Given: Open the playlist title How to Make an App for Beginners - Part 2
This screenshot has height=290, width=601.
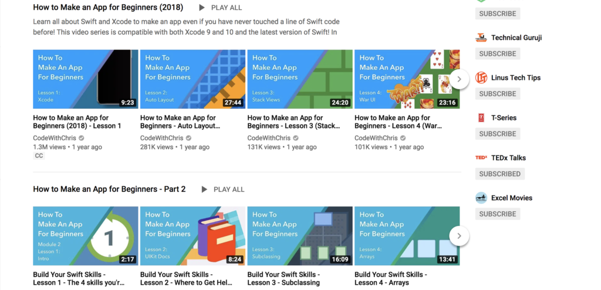Looking at the screenshot, I should click(x=109, y=189).
